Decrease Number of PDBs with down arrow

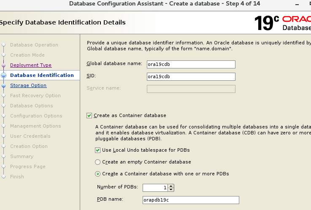tap(171, 190)
